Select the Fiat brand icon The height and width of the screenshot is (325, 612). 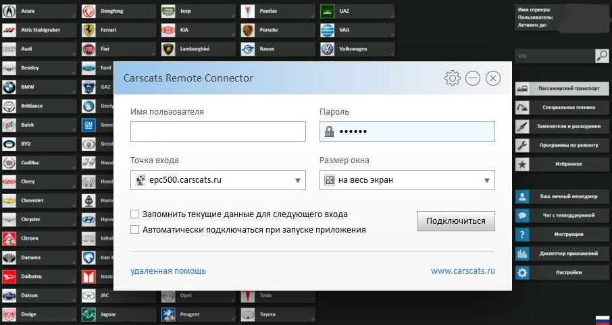tap(88, 49)
